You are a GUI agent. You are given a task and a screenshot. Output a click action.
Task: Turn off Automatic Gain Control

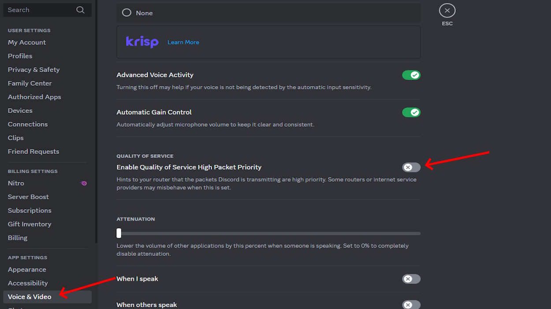(x=411, y=112)
